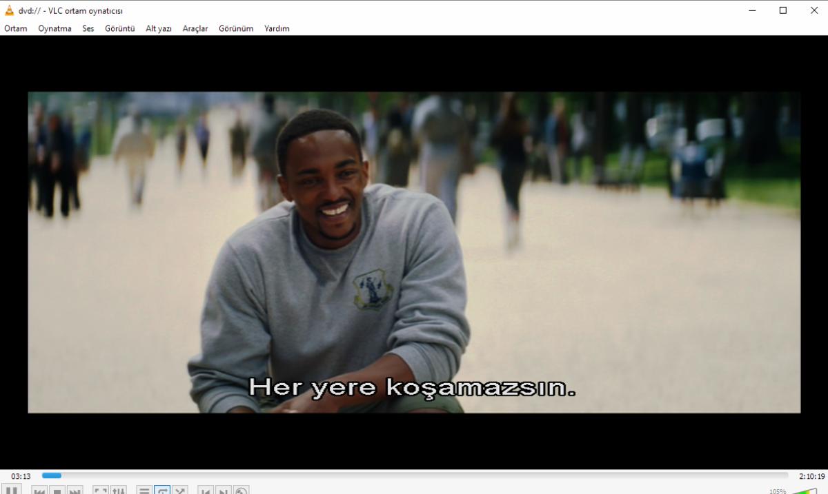This screenshot has width=828, height=494.
Task: Open the Oynatma menu
Action: (x=55, y=28)
